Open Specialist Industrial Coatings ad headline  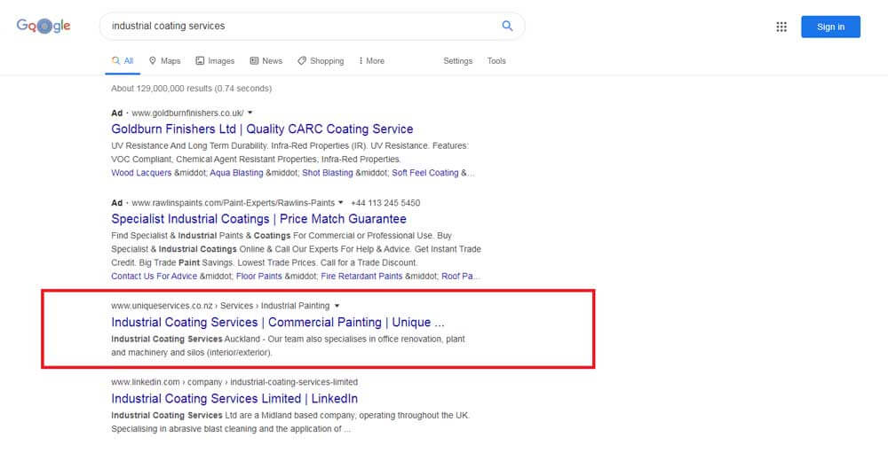[x=258, y=219]
